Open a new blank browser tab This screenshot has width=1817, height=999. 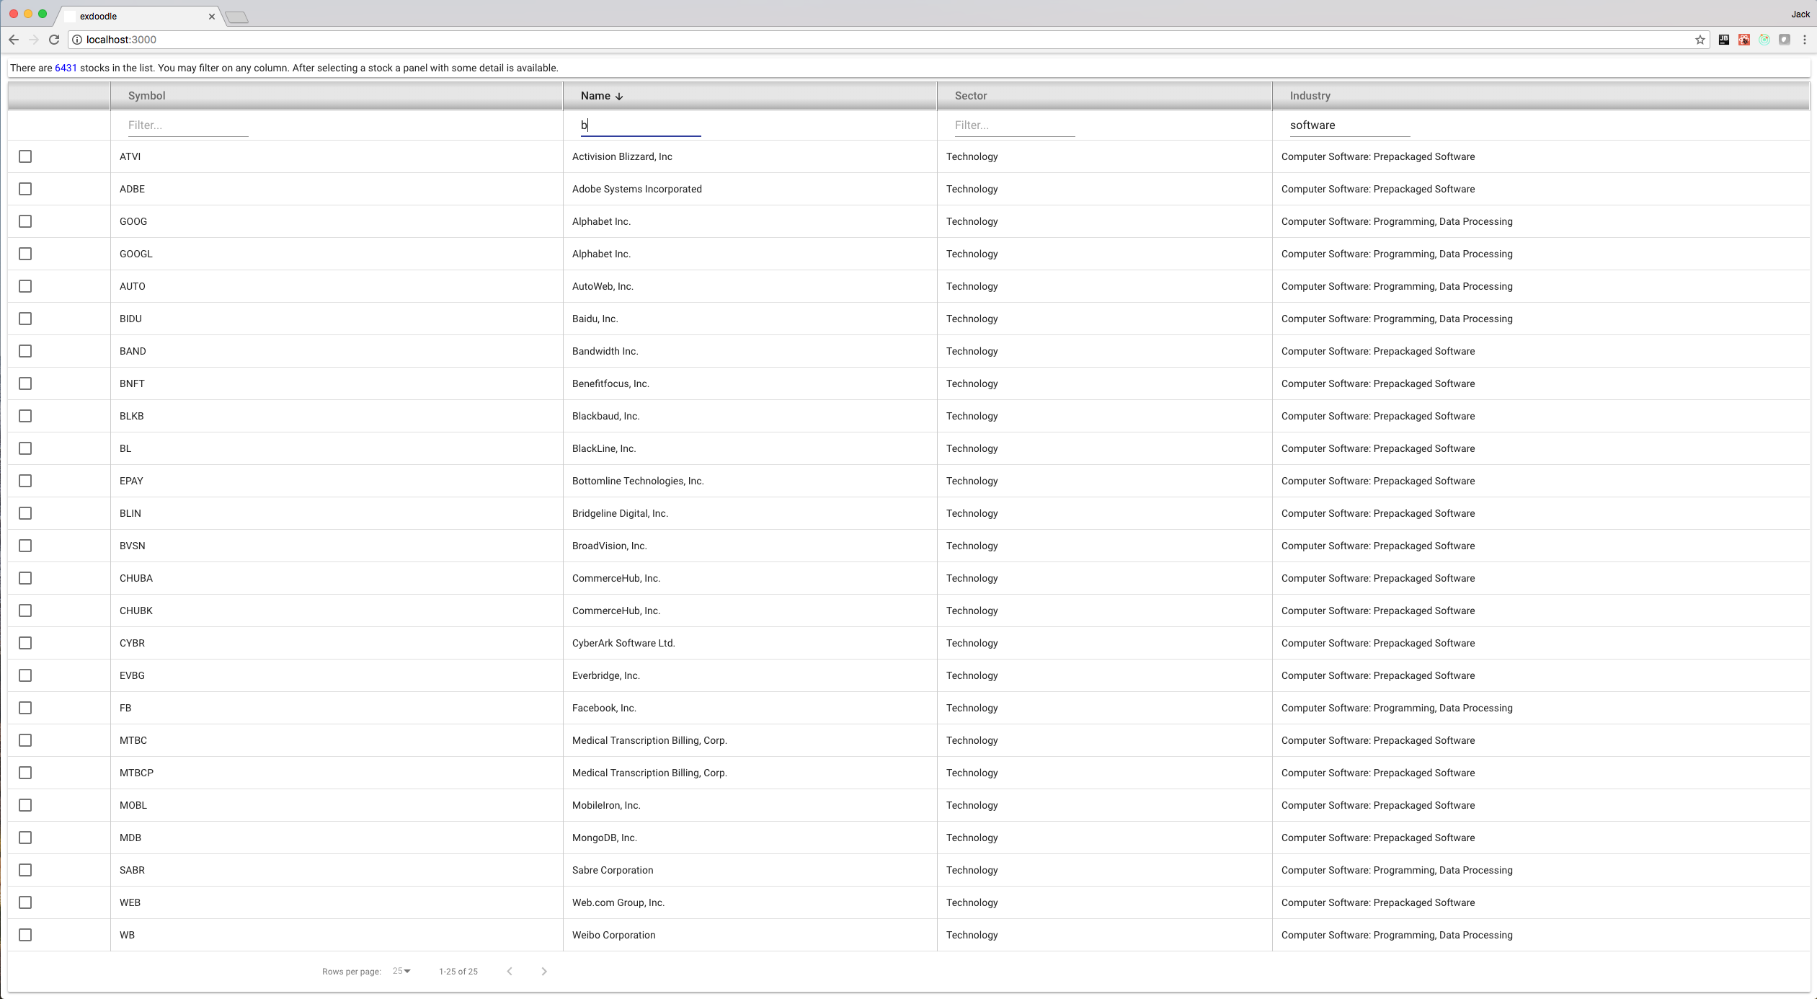pos(236,16)
